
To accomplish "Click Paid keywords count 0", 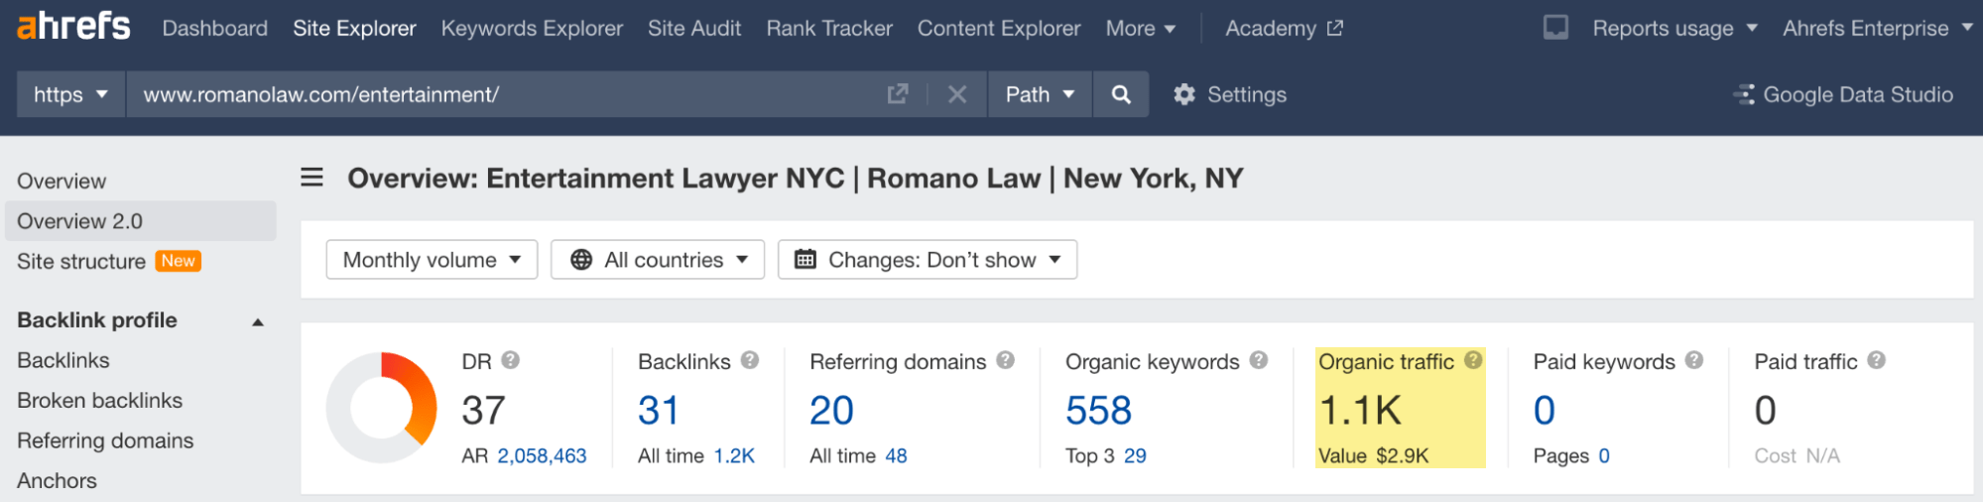I will coord(1545,410).
